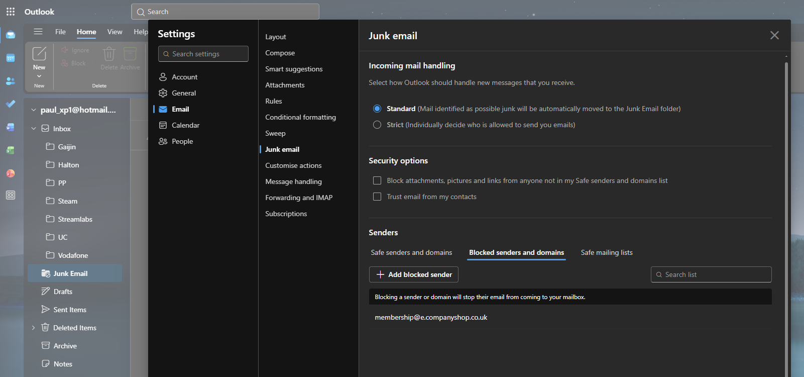The image size is (804, 377).
Task: Open the New mail dropdown arrow
Action: (x=39, y=76)
